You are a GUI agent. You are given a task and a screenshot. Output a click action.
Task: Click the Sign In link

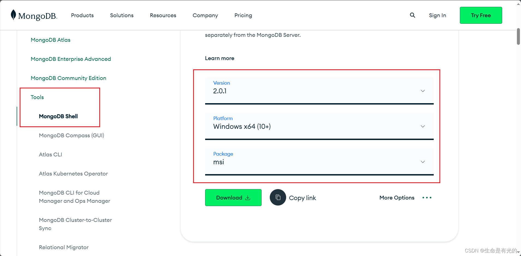[438, 15]
